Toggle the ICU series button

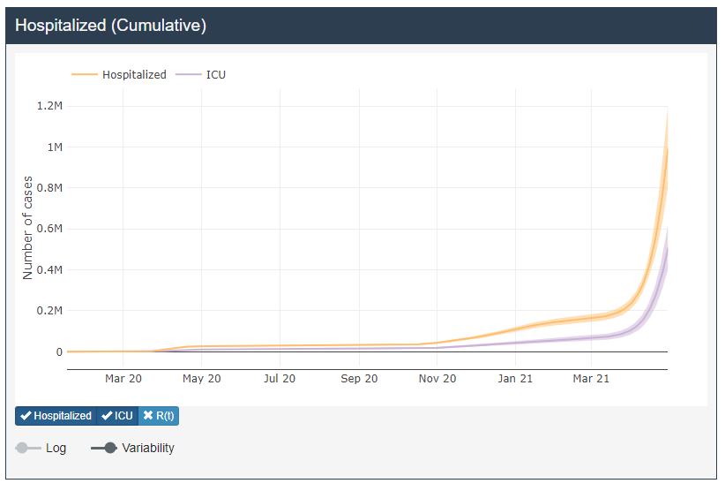pyautogui.click(x=116, y=416)
